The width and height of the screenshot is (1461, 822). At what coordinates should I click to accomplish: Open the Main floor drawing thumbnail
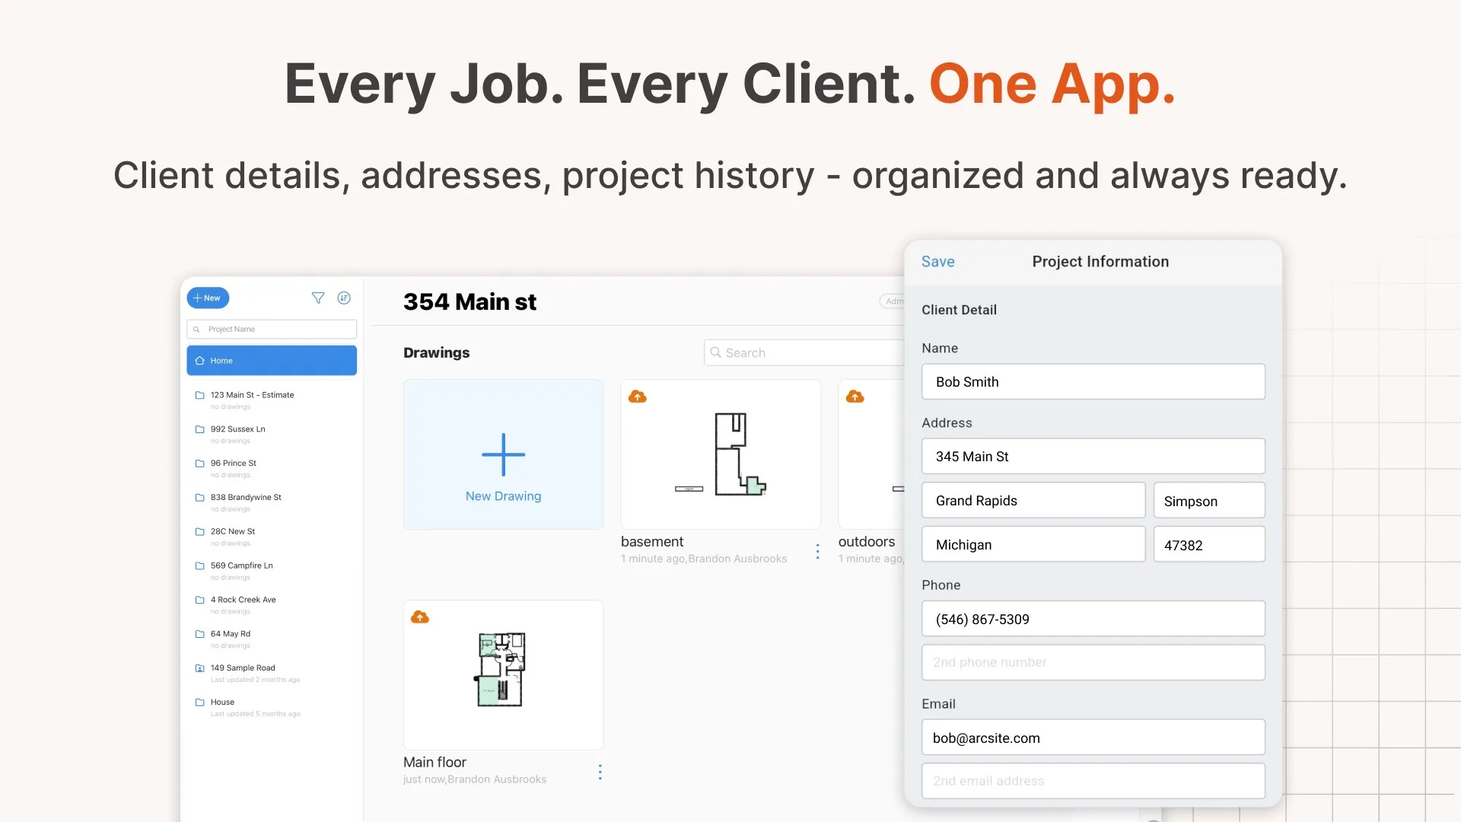point(504,675)
